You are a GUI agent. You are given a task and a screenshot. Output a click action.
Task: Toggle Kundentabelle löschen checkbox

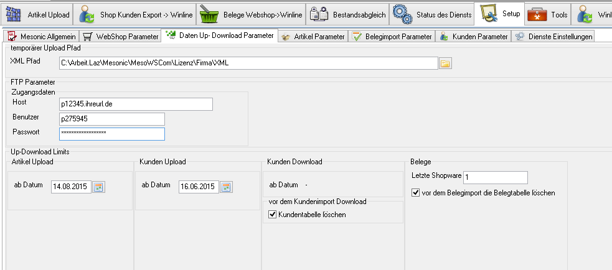coord(271,215)
